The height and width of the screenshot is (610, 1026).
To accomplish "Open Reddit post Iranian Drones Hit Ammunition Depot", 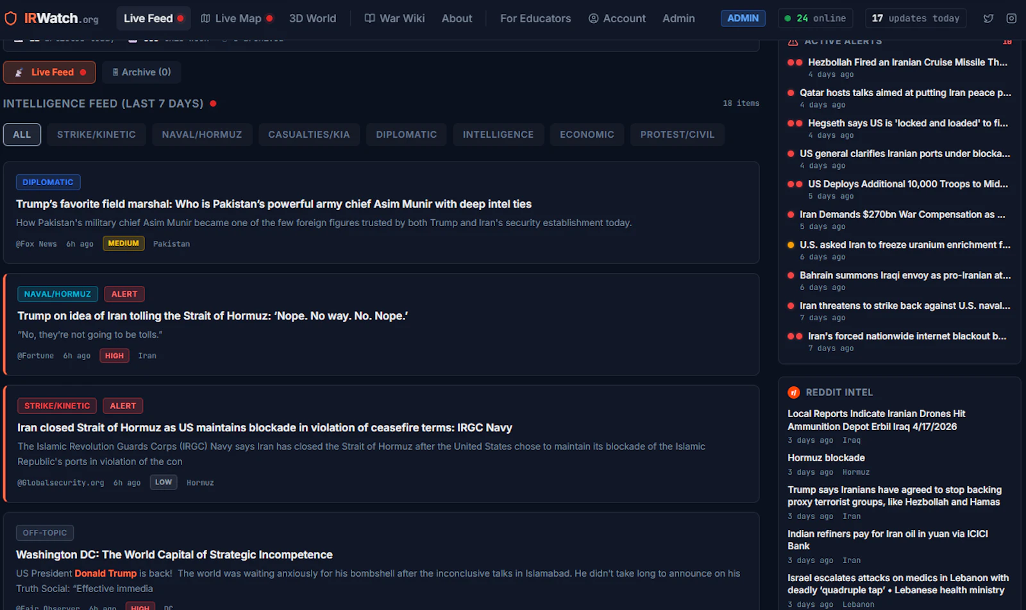I will [x=877, y=420].
